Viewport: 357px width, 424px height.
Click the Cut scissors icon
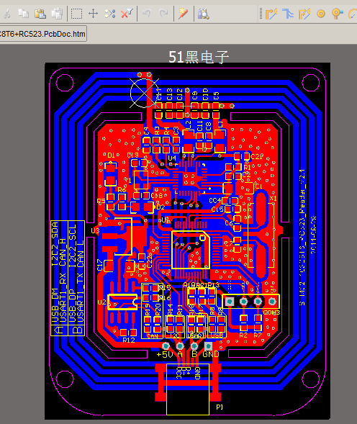[x=7, y=13]
